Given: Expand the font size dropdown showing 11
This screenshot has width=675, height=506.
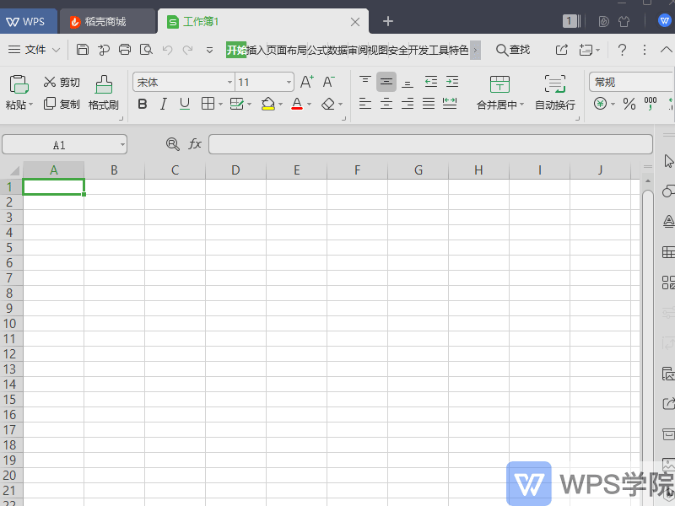Looking at the screenshot, I should (289, 83).
